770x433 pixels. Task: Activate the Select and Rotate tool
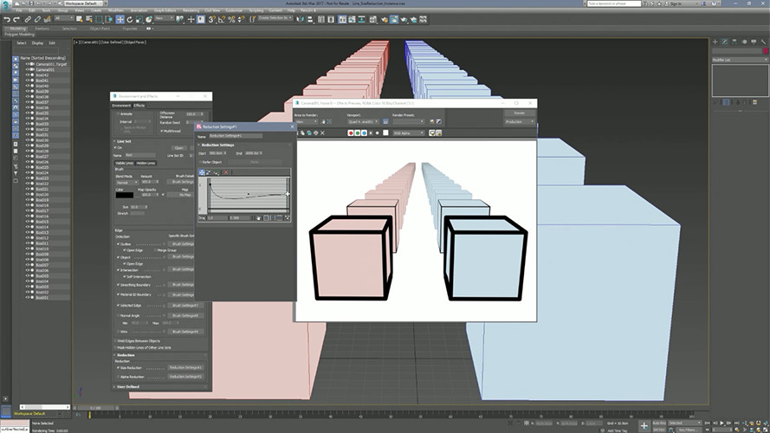point(130,20)
